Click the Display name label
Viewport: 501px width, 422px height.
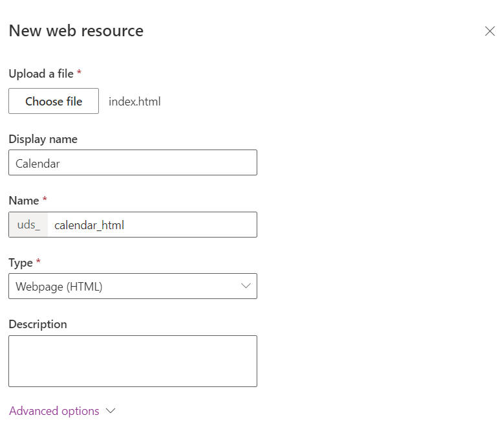(x=43, y=139)
